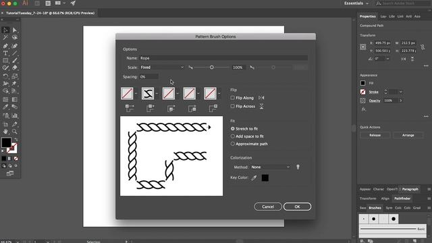Click the black Key Color swatch
Viewport: 432px width, 243px height.
(265, 178)
